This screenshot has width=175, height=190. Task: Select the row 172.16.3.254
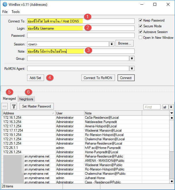[86, 122]
